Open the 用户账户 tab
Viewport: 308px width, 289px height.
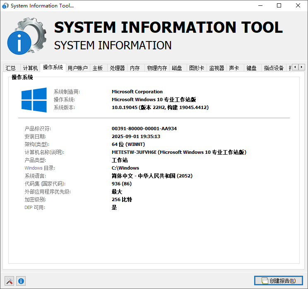click(78, 68)
